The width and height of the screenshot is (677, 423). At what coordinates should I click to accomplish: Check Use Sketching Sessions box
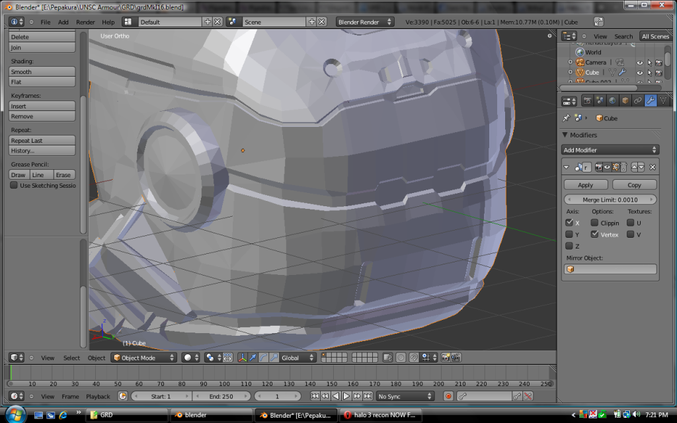[x=14, y=185]
